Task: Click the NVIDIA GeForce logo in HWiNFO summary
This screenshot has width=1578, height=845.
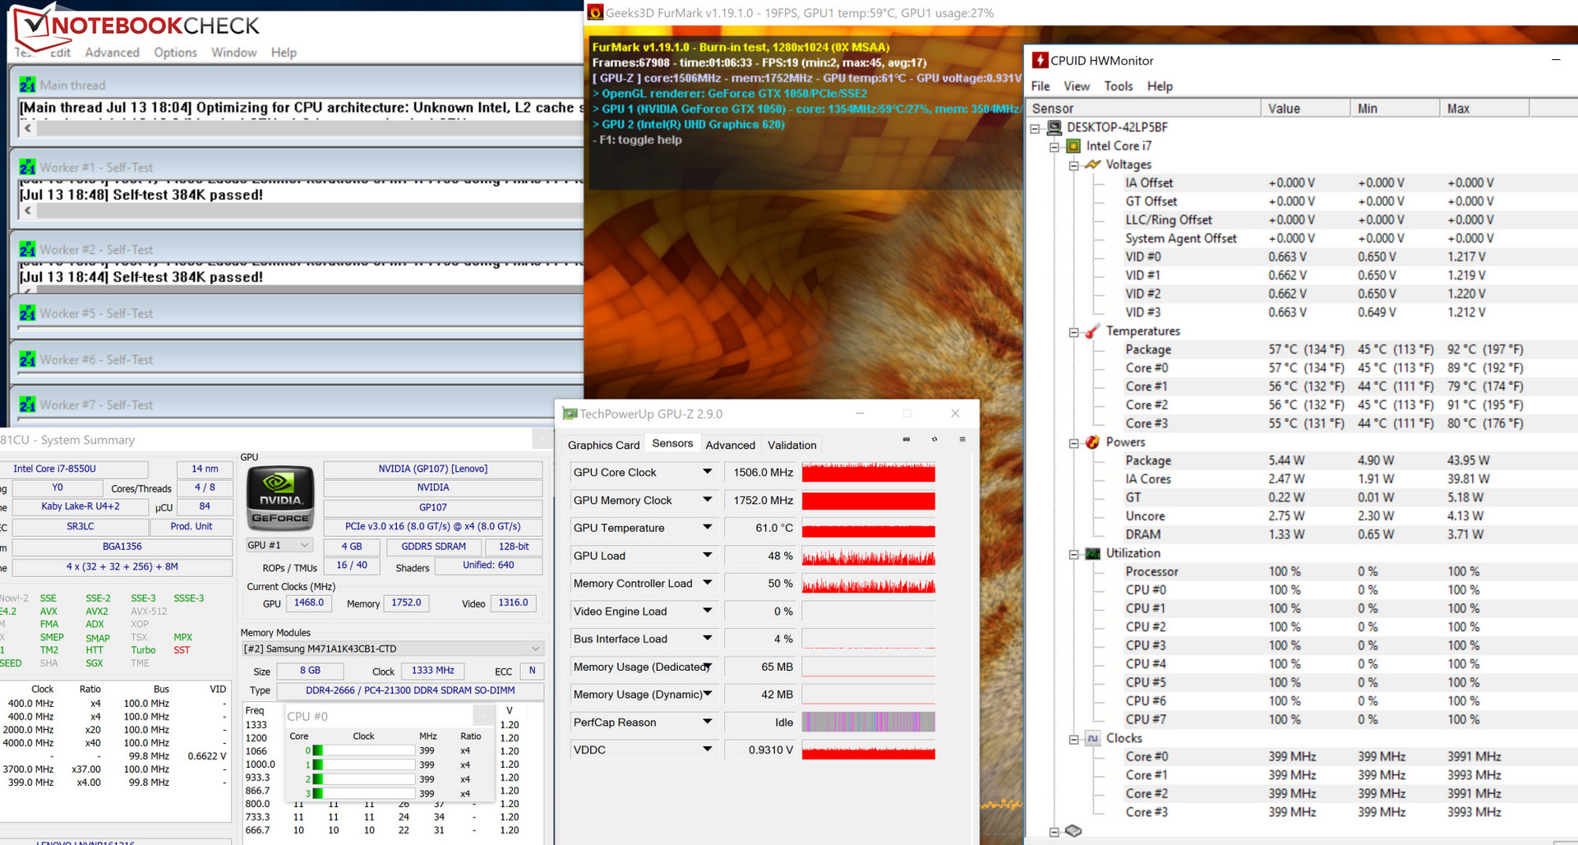Action: (280, 499)
